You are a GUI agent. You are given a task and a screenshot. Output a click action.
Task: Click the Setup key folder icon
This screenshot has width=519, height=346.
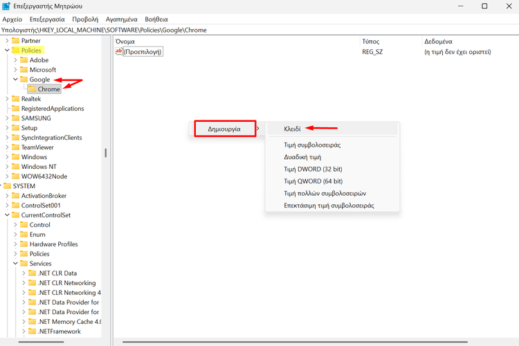(15, 128)
